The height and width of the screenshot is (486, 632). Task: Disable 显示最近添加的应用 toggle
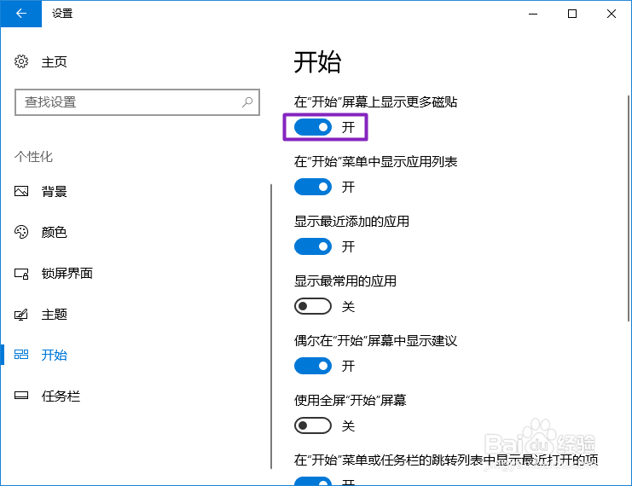click(x=313, y=246)
